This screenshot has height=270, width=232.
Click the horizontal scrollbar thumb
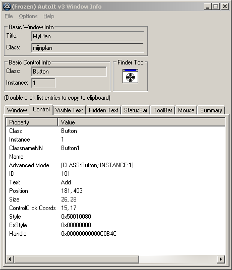[x=77, y=259]
